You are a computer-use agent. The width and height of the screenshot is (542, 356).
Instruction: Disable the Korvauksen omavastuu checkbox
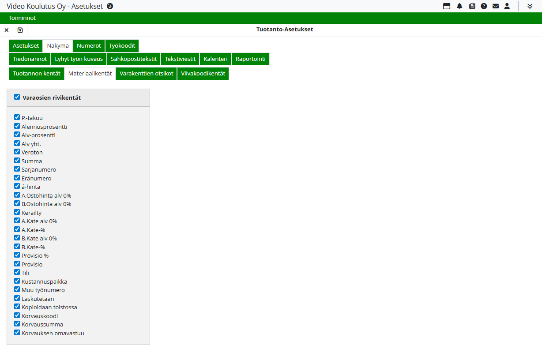point(17,333)
